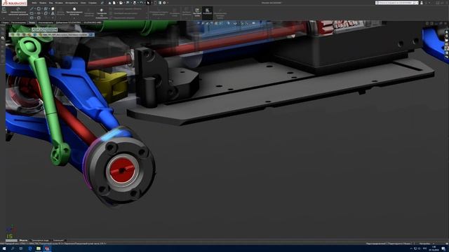Switch to the Трехмерные виды (3D Views) bottom tab
This screenshot has height=252, width=449.
click(40, 240)
